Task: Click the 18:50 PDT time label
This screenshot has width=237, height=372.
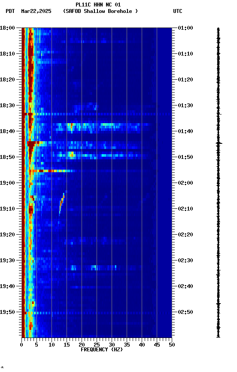Action: (x=8, y=157)
